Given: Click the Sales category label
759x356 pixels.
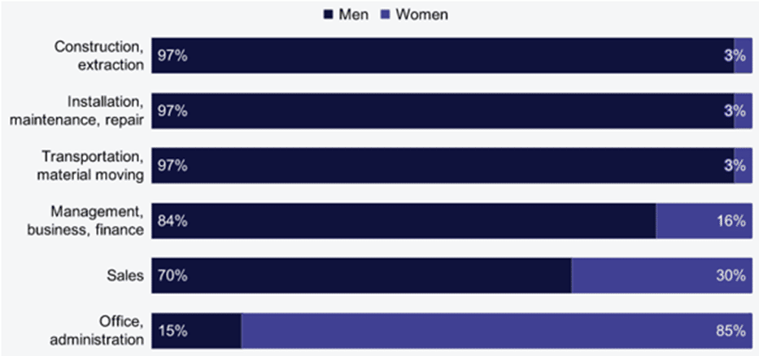Looking at the screenshot, I should (x=125, y=276).
